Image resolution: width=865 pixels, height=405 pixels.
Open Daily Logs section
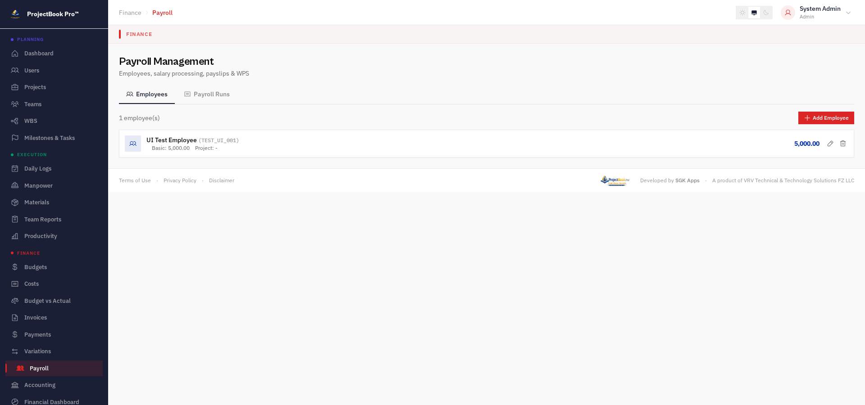click(x=54, y=168)
